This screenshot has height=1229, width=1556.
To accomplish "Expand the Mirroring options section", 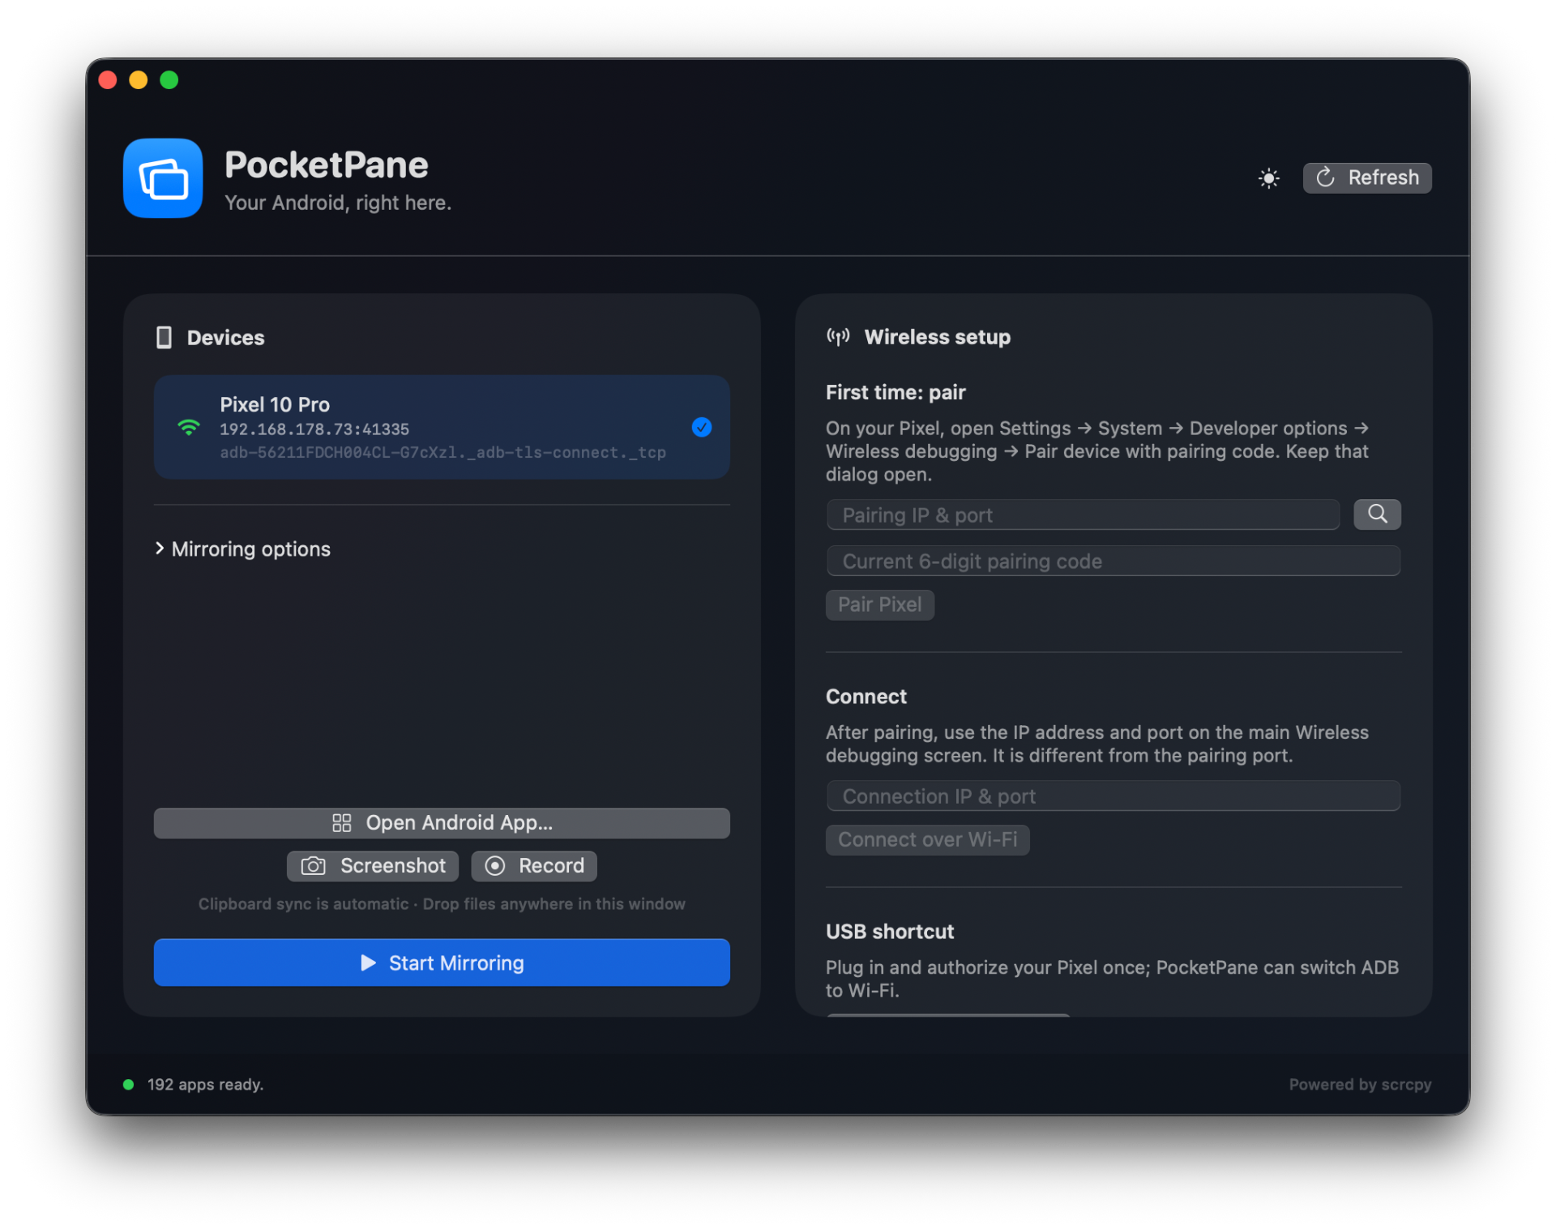I will click(x=242, y=548).
